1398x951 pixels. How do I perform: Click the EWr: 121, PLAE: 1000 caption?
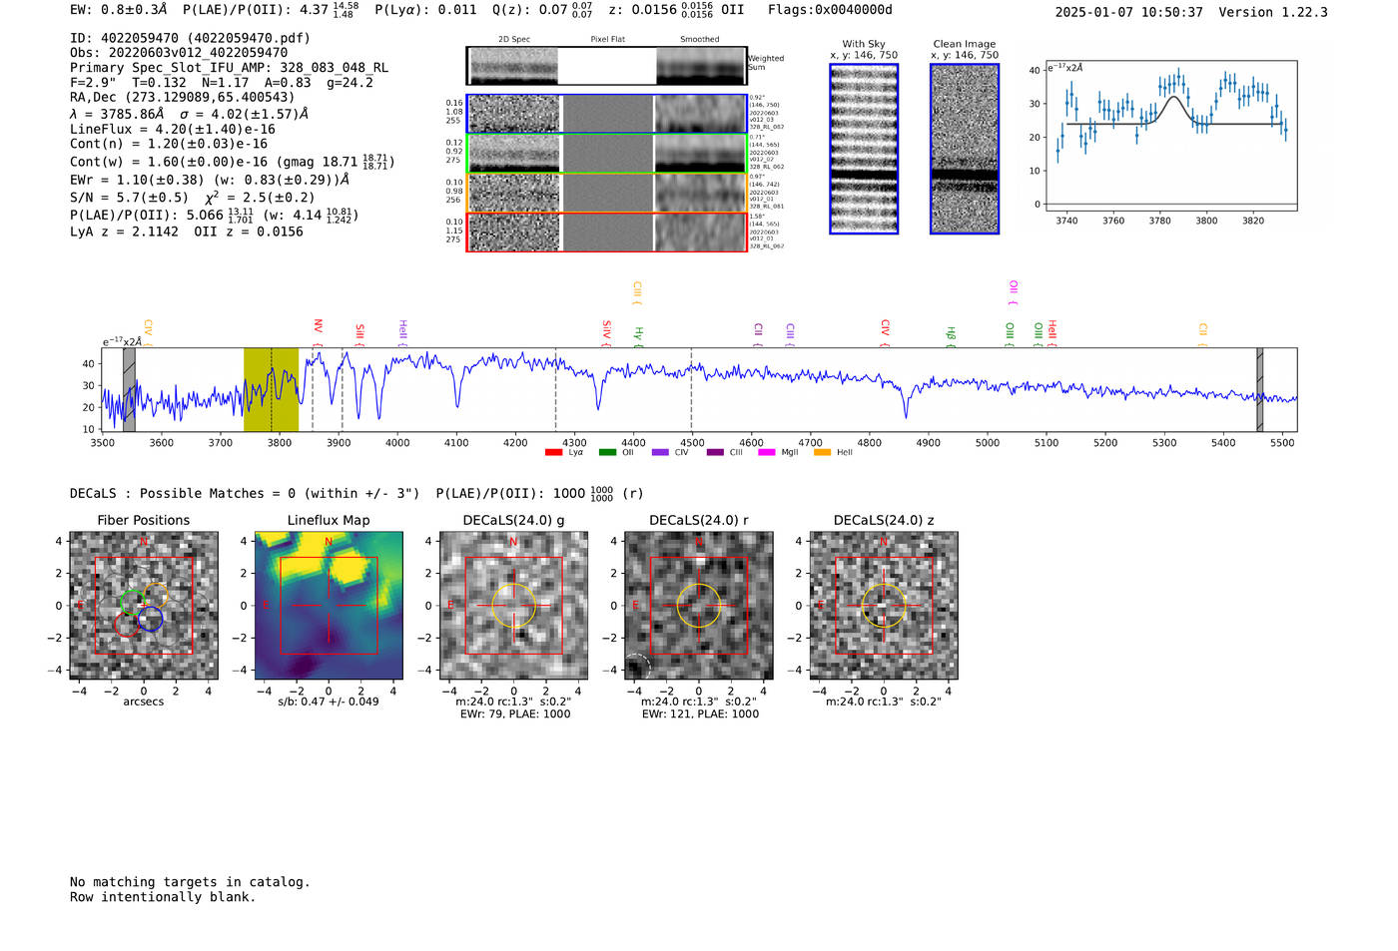[700, 713]
